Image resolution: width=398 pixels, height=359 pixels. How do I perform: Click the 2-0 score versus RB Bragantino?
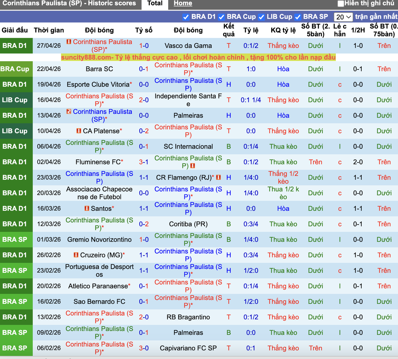click(x=144, y=317)
